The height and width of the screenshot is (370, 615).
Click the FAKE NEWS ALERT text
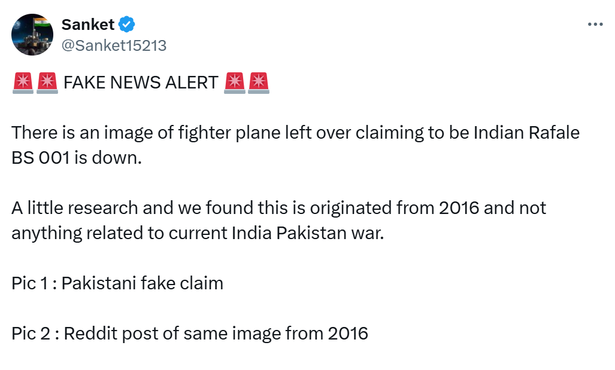click(x=140, y=82)
